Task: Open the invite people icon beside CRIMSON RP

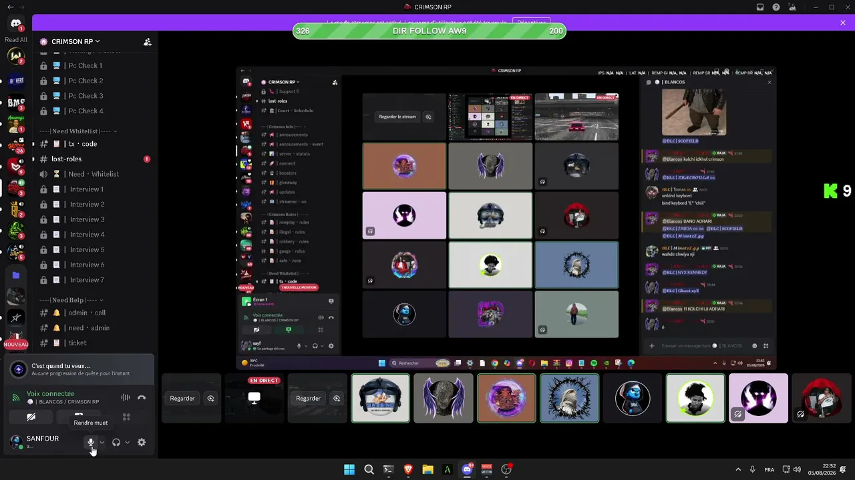Action: (148, 42)
